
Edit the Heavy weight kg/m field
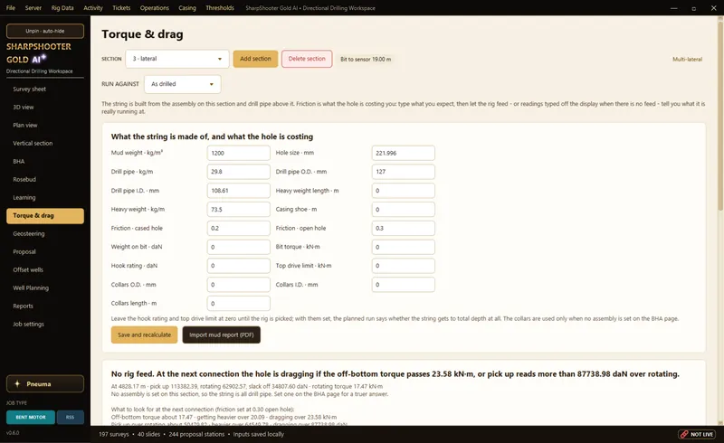pyautogui.click(x=238, y=210)
